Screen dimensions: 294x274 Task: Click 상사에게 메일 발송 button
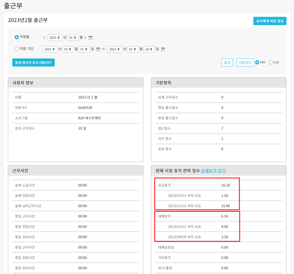270,21
